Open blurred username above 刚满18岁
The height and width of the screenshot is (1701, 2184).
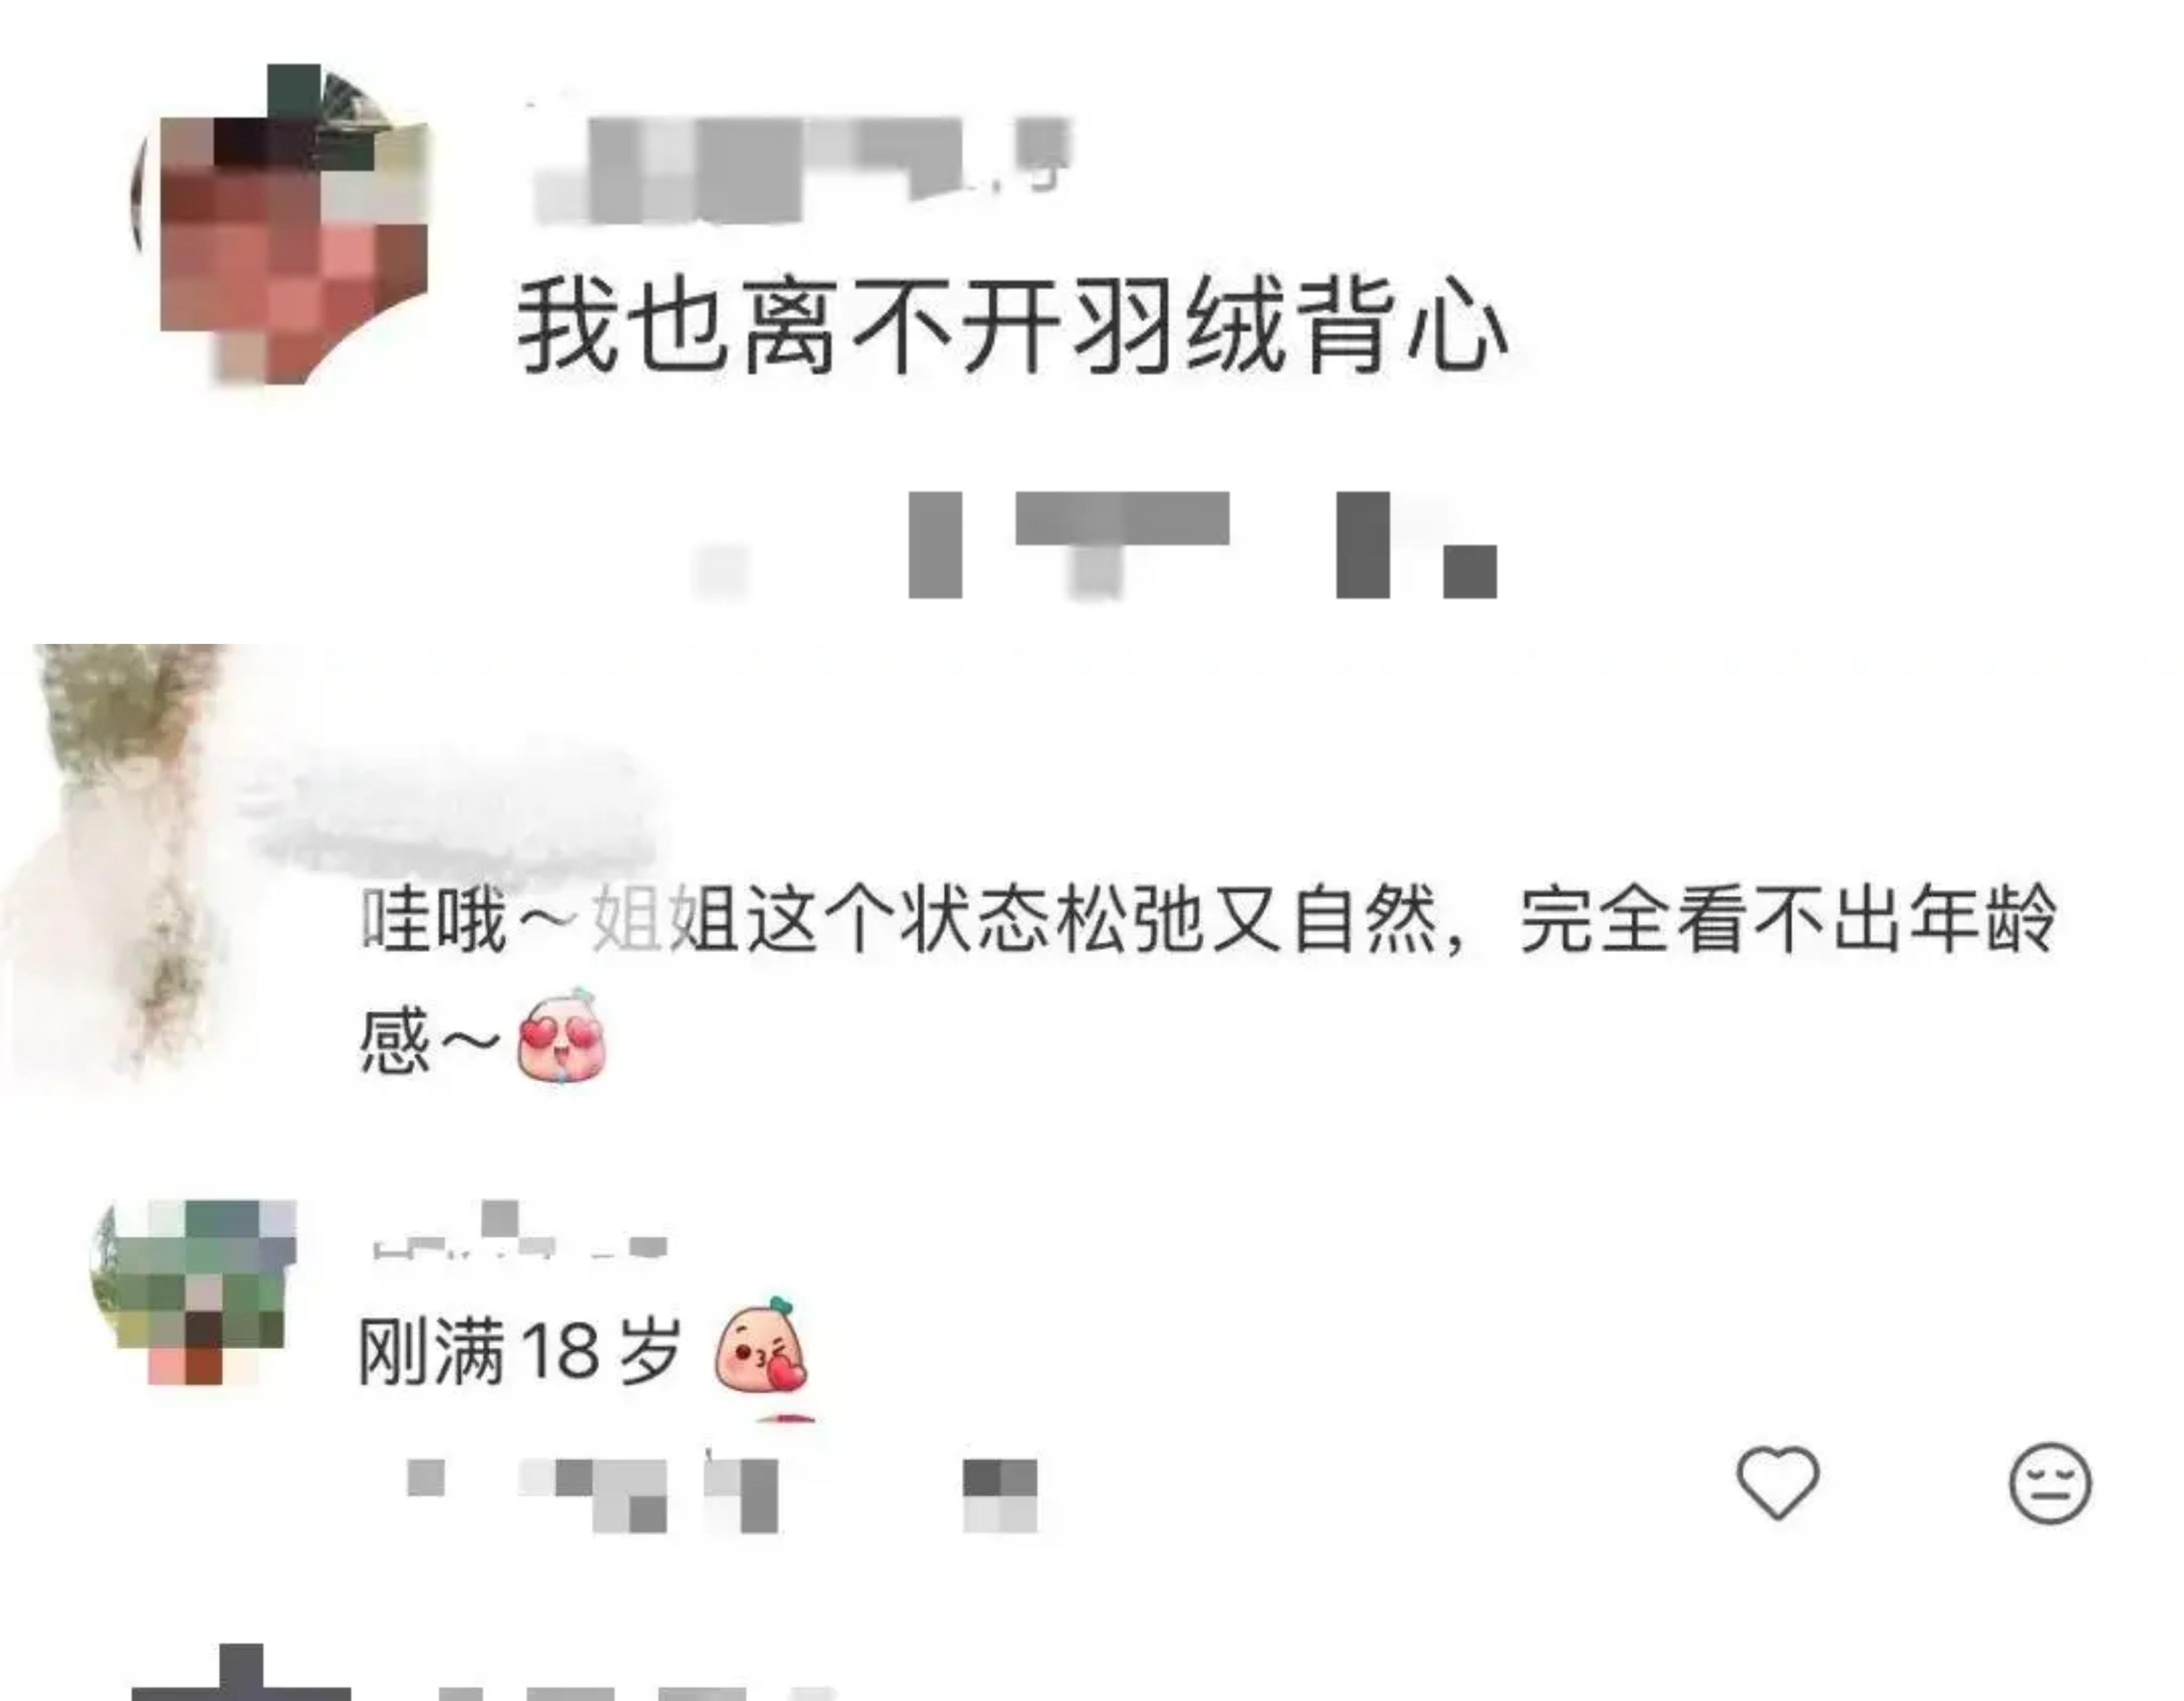[x=519, y=1233]
